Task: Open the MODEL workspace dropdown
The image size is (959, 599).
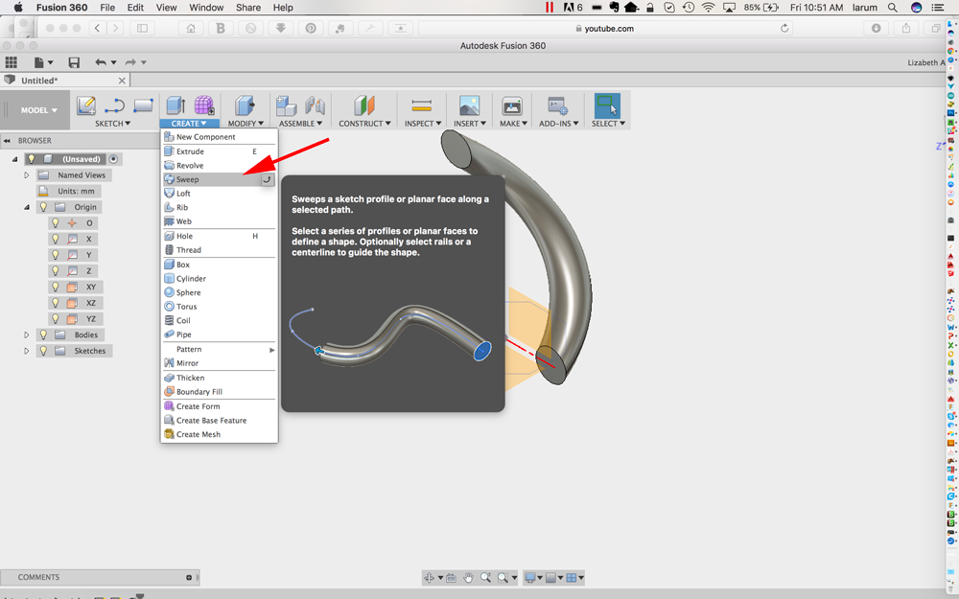Action: [39, 110]
